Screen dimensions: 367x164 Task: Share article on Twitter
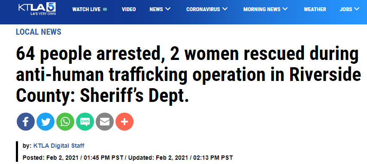[45, 122]
